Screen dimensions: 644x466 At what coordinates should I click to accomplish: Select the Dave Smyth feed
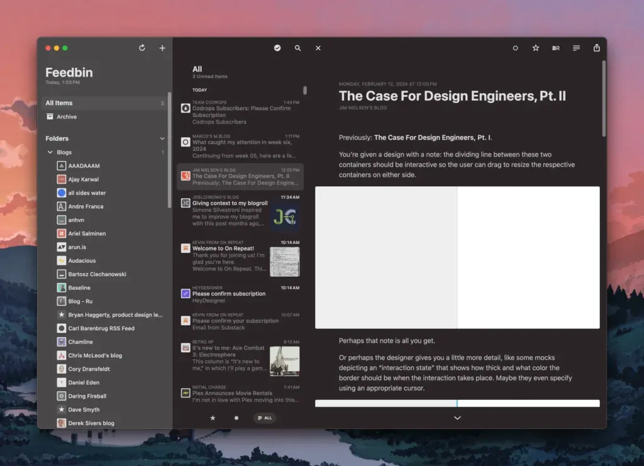point(110,410)
